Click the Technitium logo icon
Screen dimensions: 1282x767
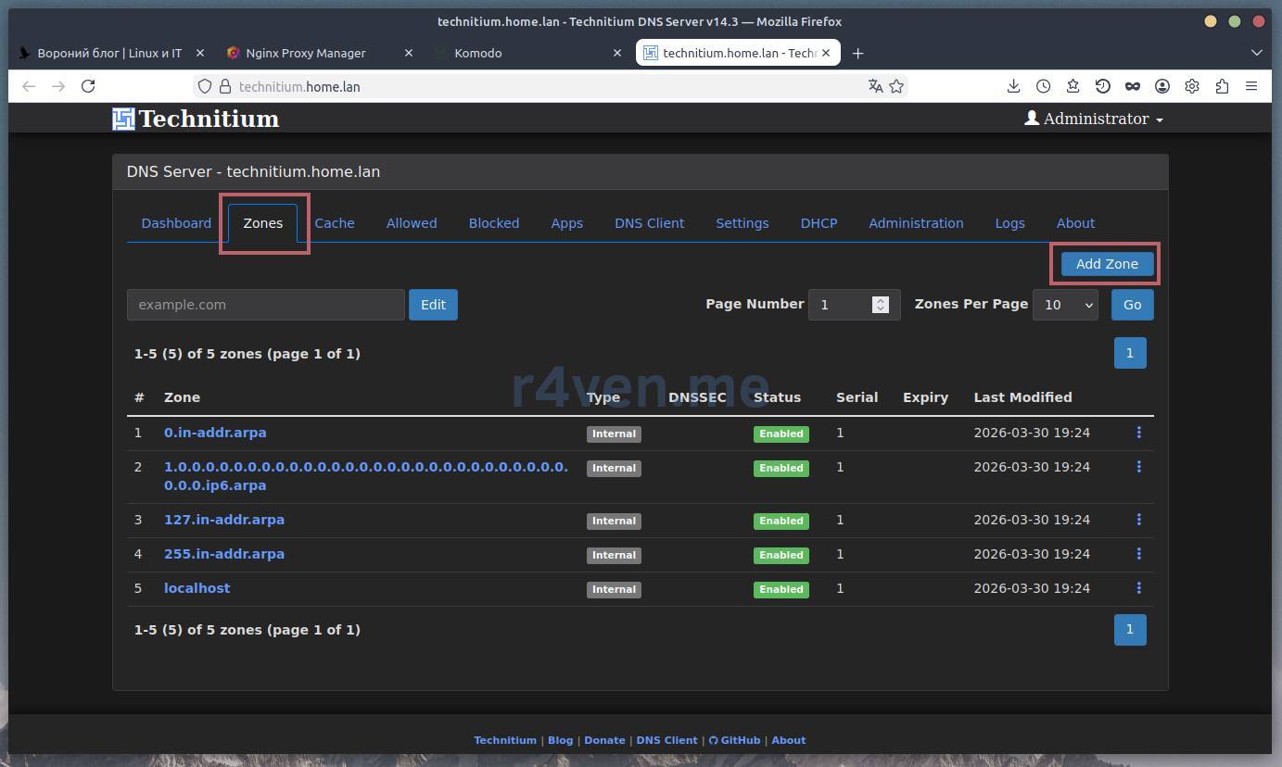click(123, 119)
